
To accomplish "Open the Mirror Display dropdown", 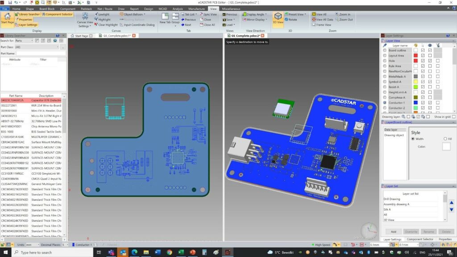I will [254, 20].
